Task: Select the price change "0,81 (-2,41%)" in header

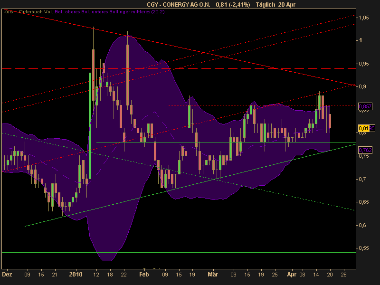Action: (233, 5)
